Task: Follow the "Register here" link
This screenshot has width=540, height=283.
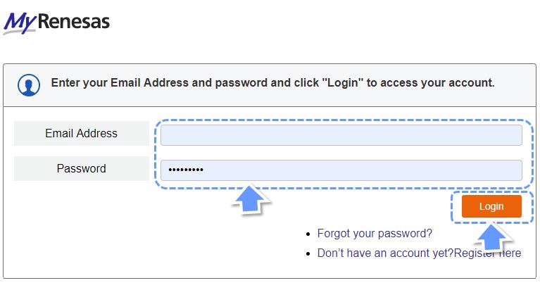Action: [x=487, y=253]
